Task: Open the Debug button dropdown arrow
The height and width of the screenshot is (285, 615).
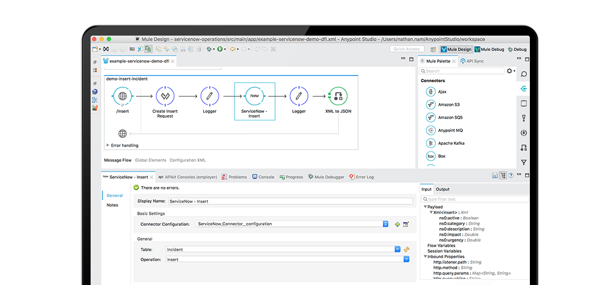Action: (214, 49)
